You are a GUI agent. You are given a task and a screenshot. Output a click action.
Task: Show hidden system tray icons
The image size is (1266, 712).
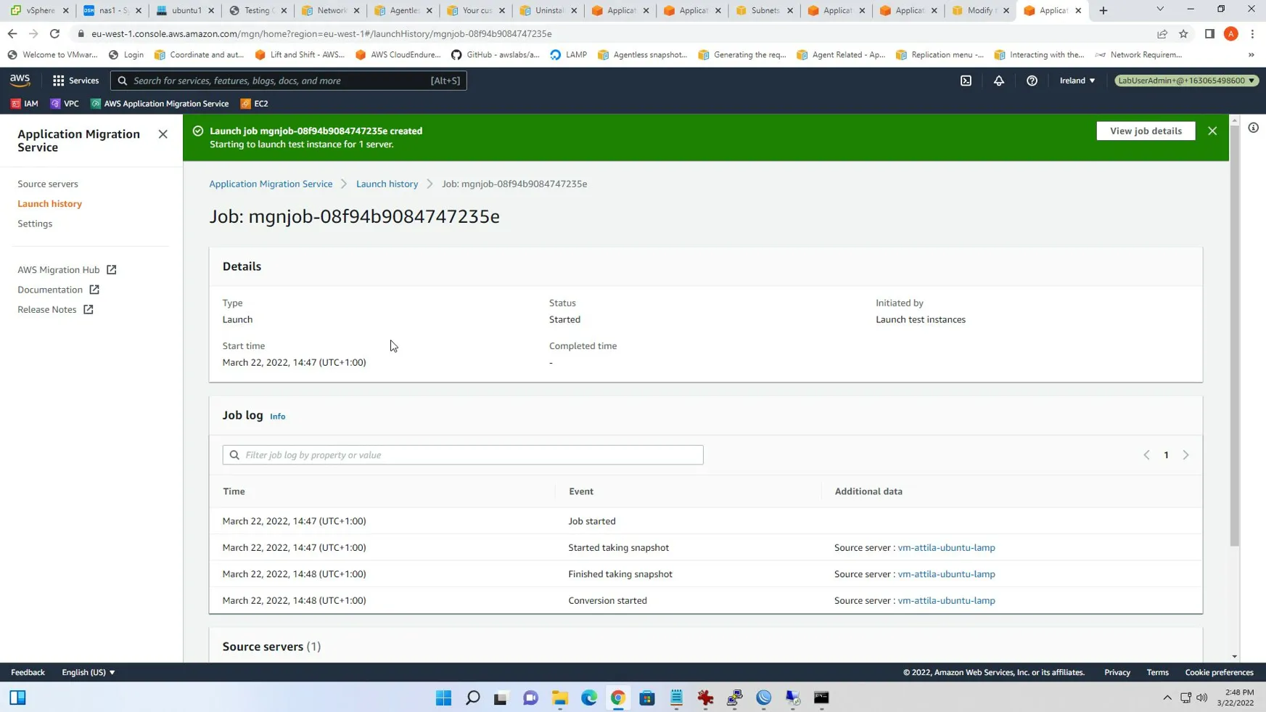pos(1167,697)
